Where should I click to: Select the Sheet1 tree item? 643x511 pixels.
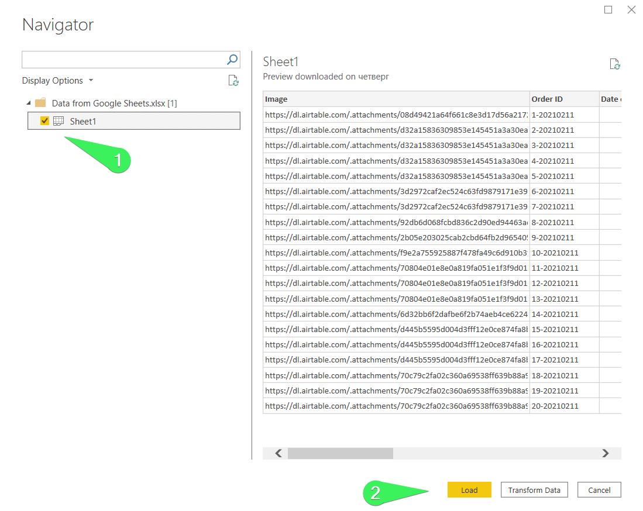(x=133, y=121)
